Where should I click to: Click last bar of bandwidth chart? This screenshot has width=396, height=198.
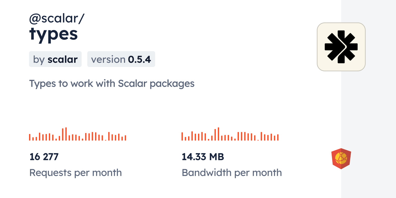[278, 137]
